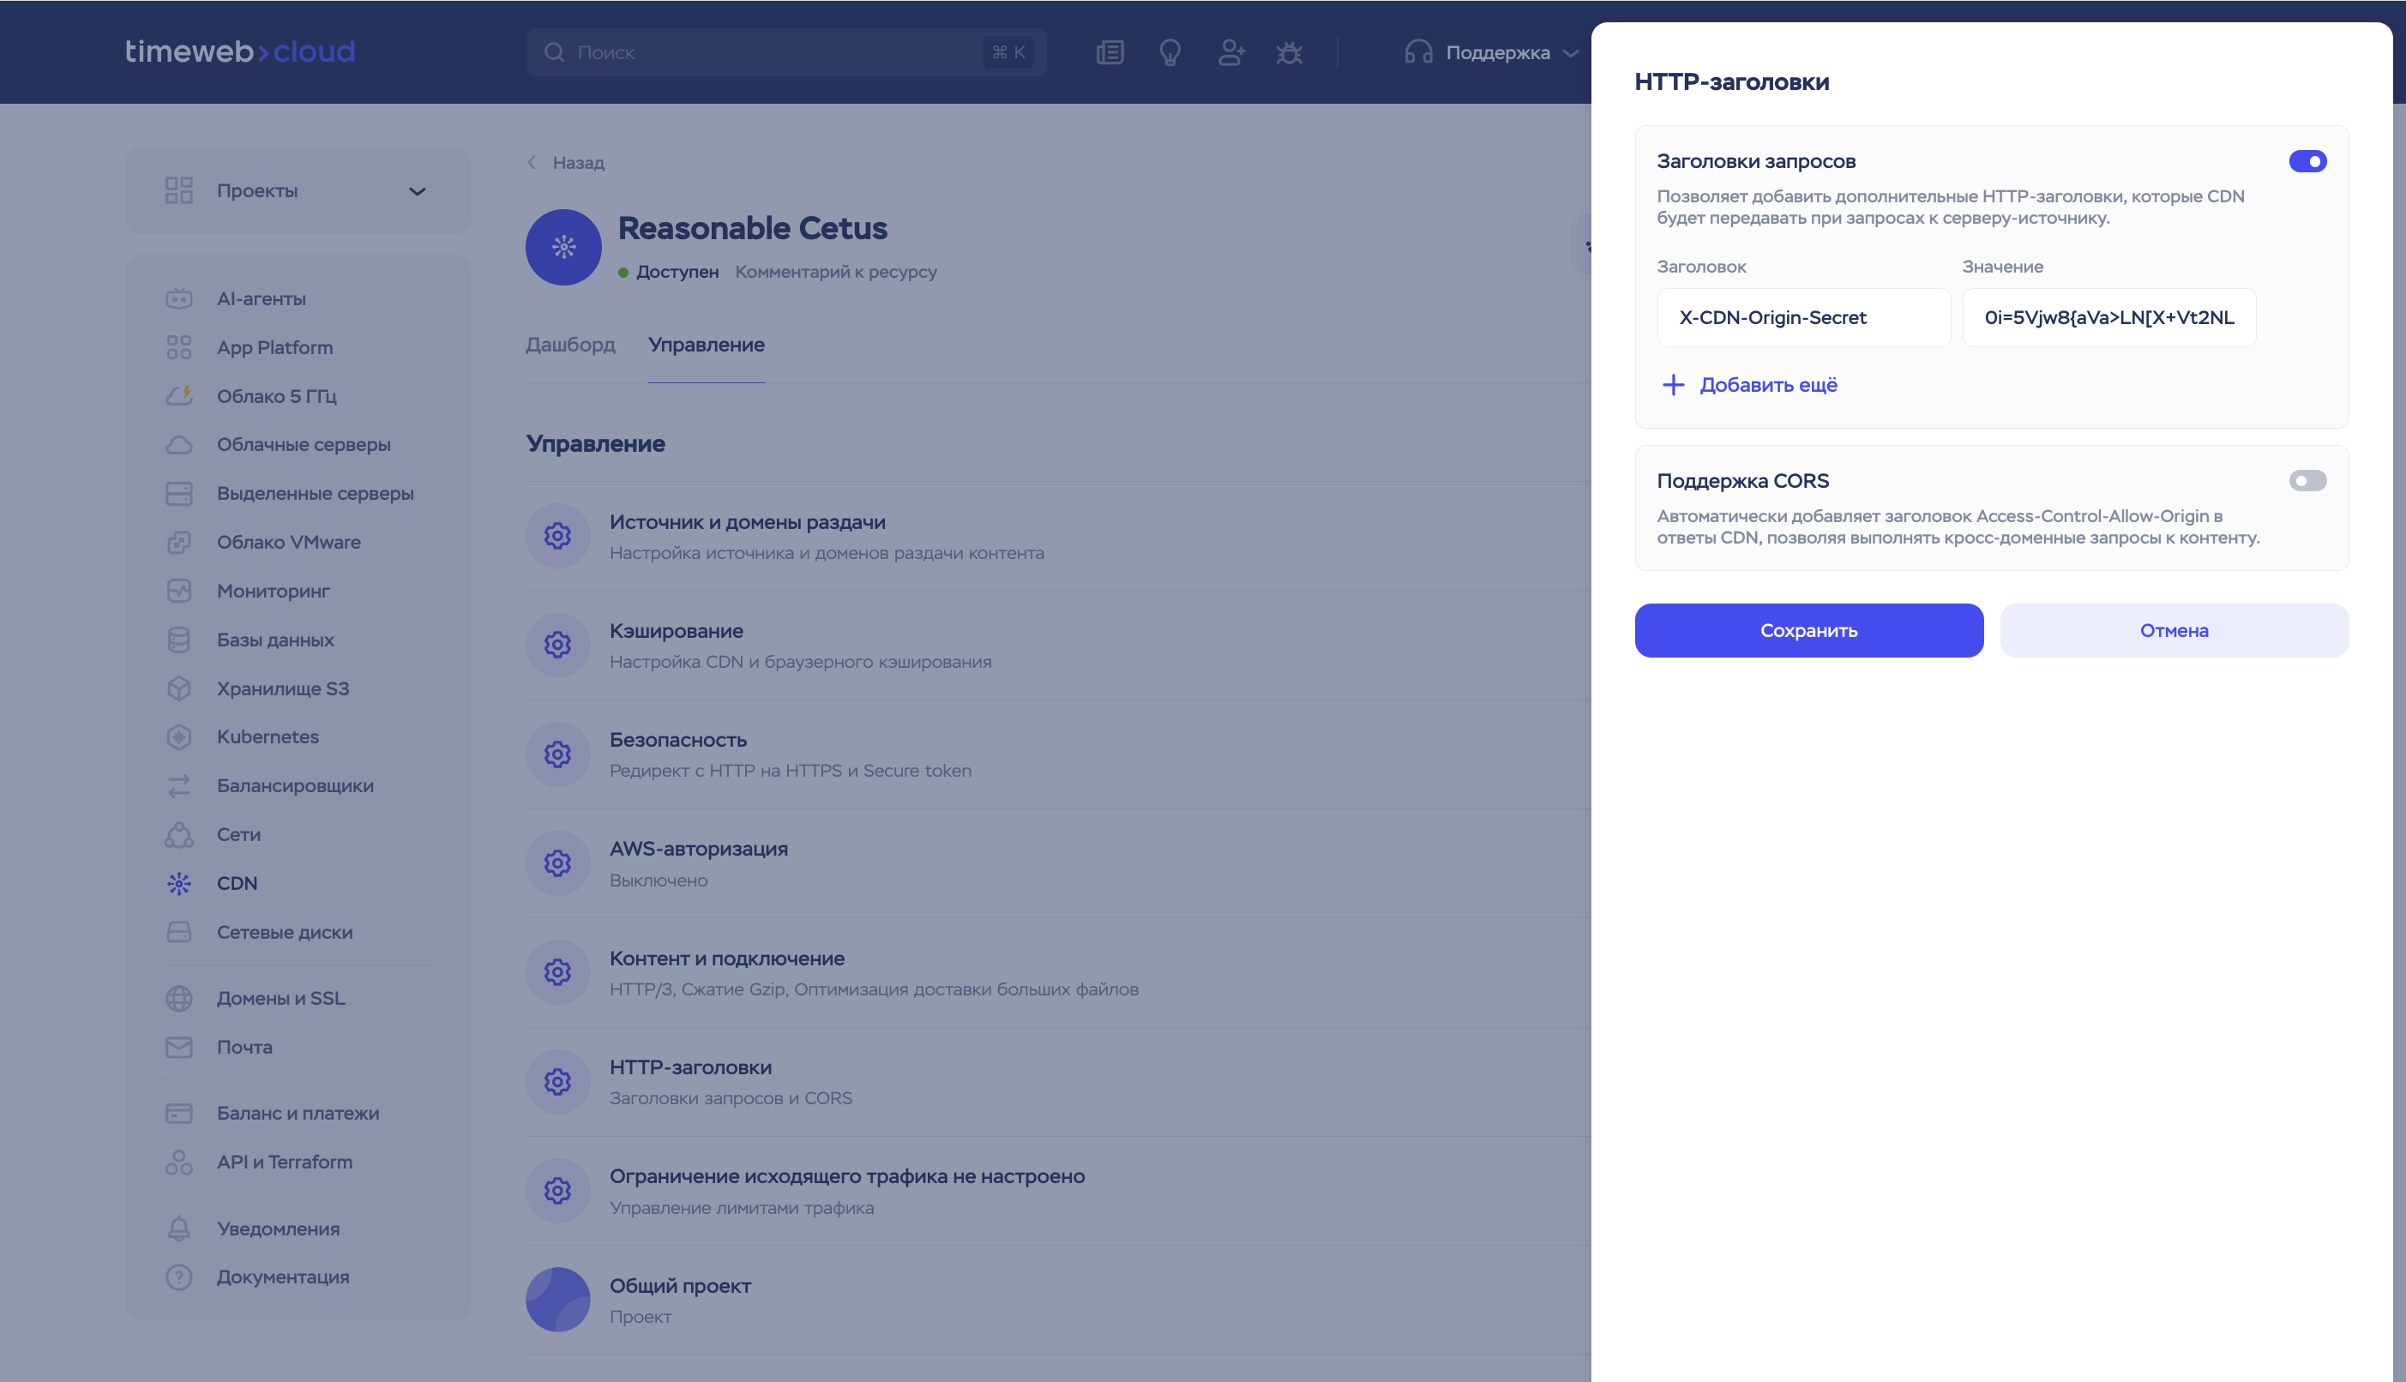Screen dimensions: 2406x1382
Task: Click the CDN sidebar icon
Action: click(178, 883)
